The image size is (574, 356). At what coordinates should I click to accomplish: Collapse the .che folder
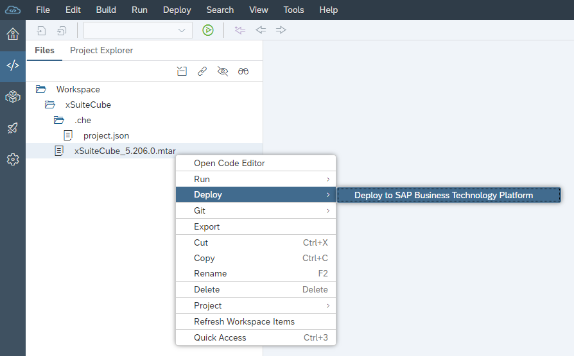[x=59, y=120]
